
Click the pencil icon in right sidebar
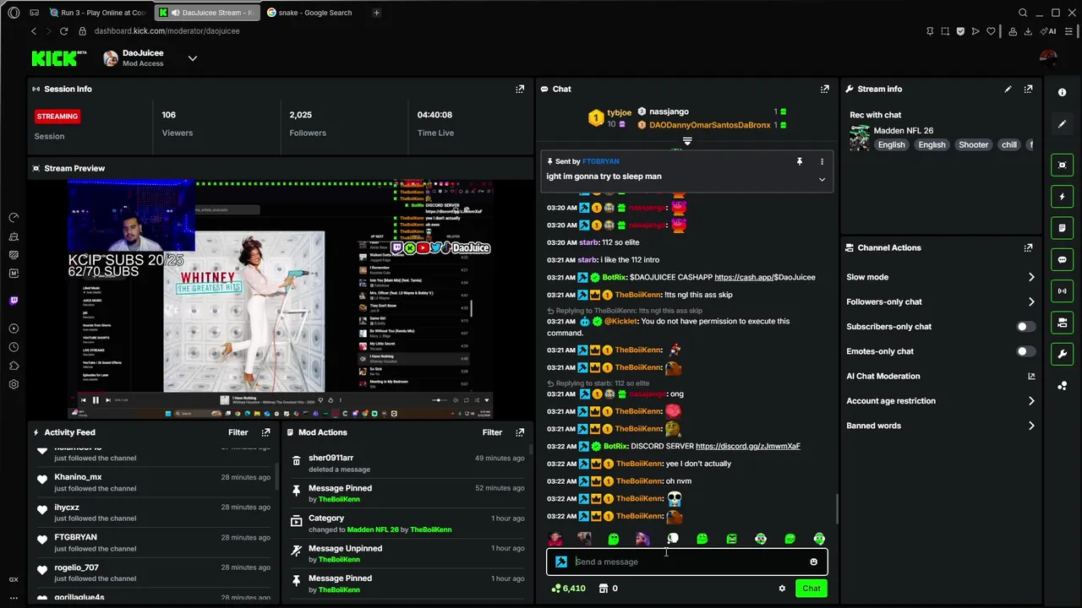pyautogui.click(x=1063, y=124)
